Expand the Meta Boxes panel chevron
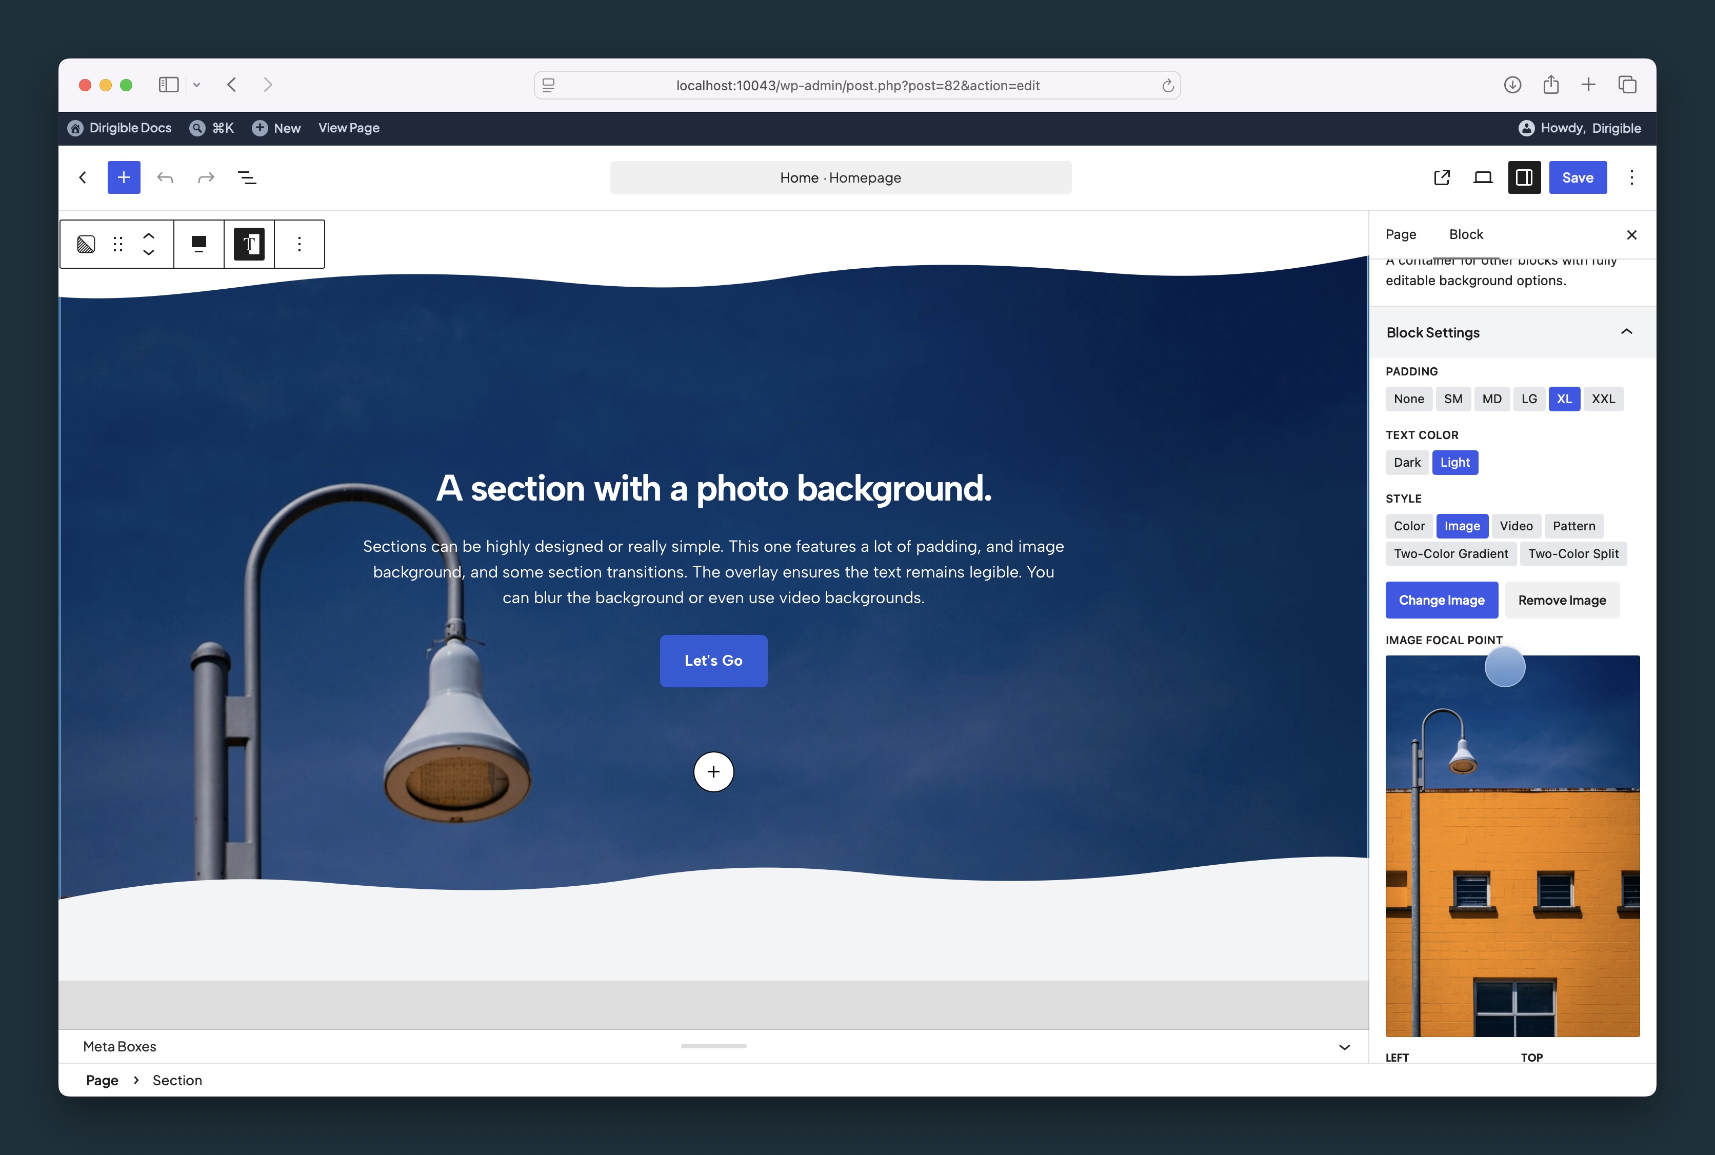1715x1155 pixels. (1344, 1047)
